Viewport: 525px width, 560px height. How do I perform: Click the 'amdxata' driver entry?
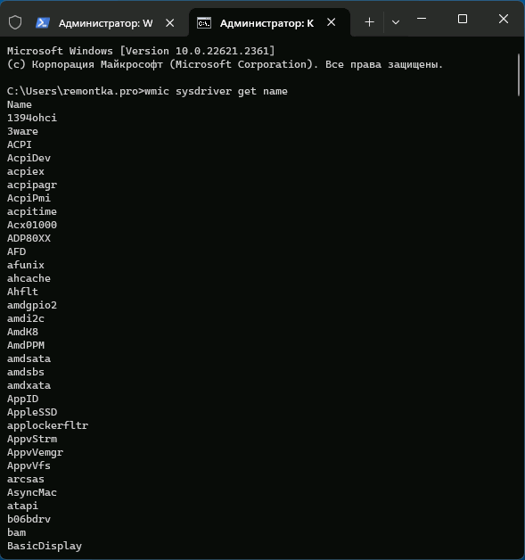pos(29,385)
